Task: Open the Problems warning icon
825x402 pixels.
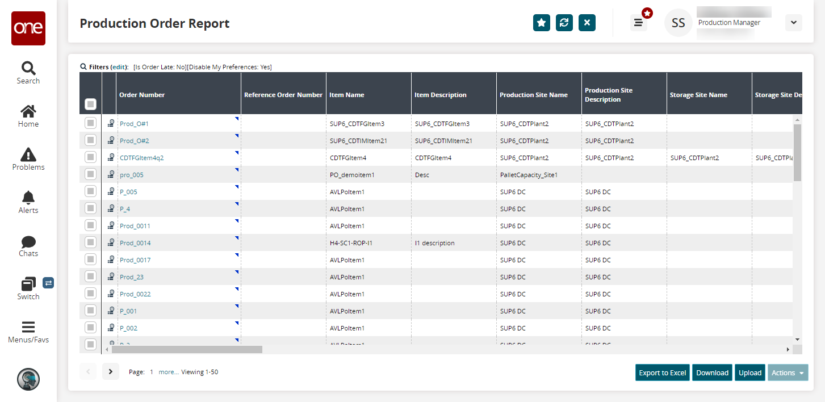Action: pyautogui.click(x=28, y=159)
